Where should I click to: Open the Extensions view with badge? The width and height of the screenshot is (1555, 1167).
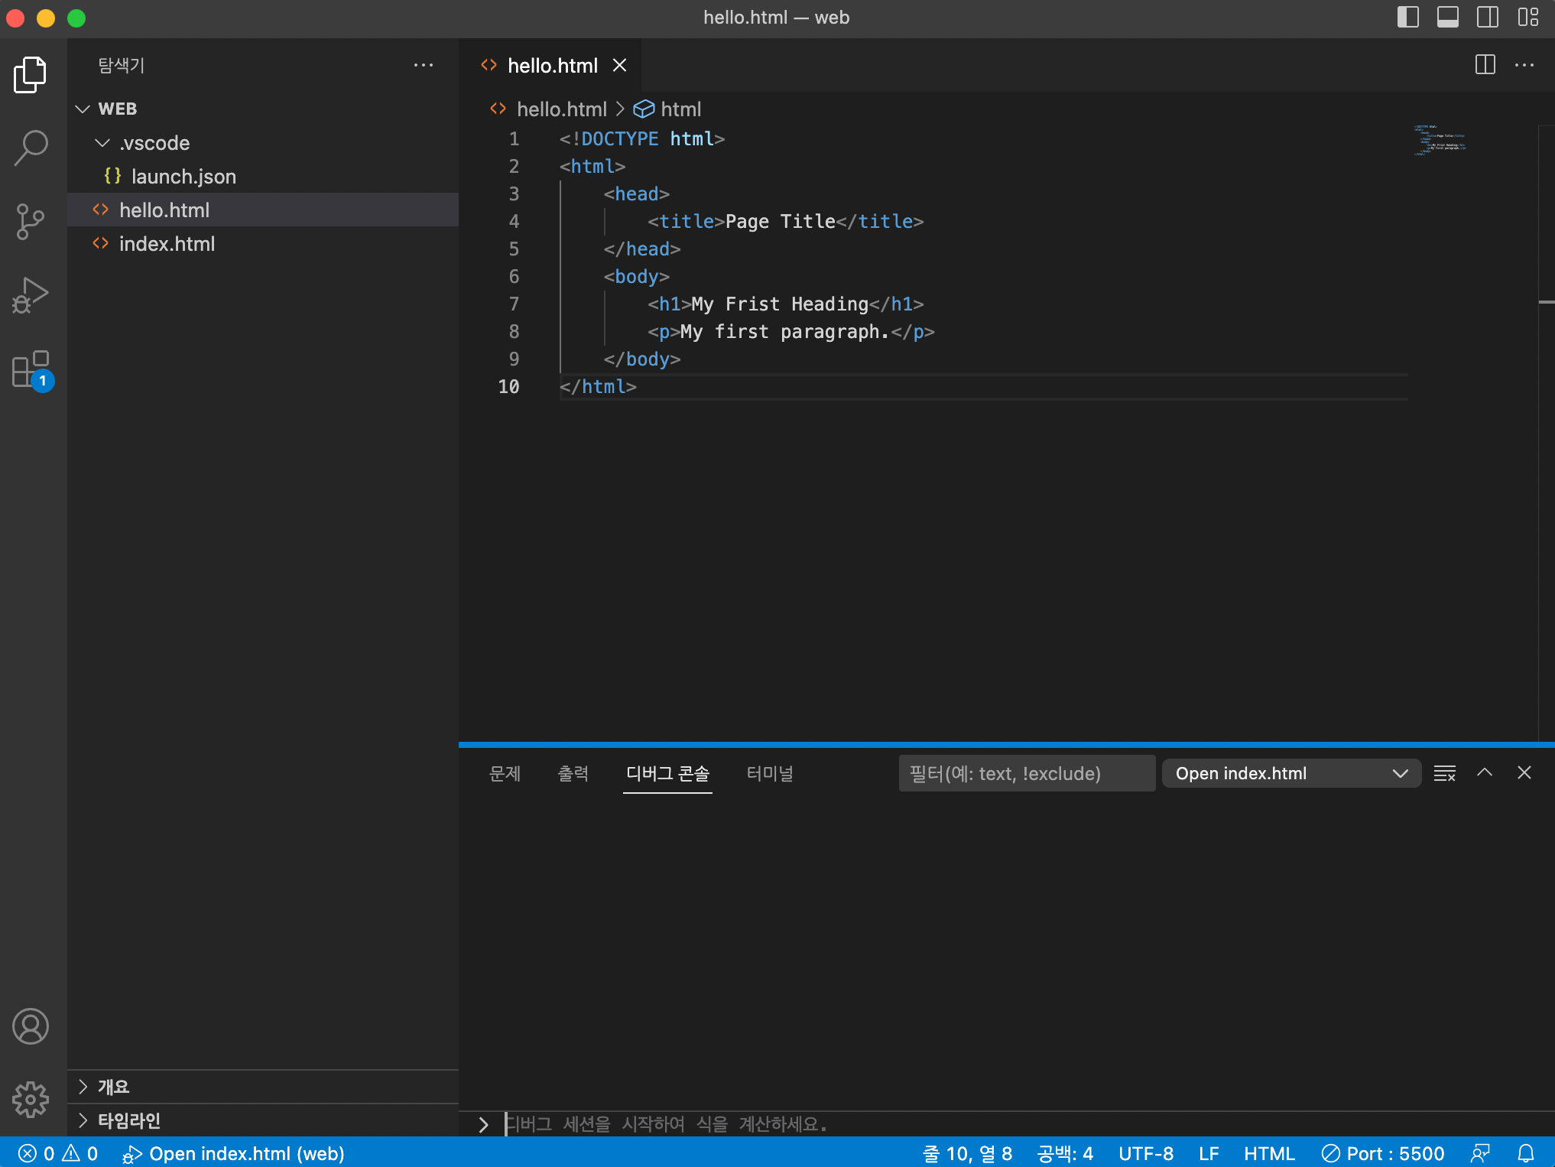click(31, 370)
